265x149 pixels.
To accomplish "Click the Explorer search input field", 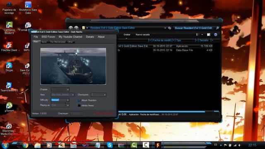I will click(194, 28).
